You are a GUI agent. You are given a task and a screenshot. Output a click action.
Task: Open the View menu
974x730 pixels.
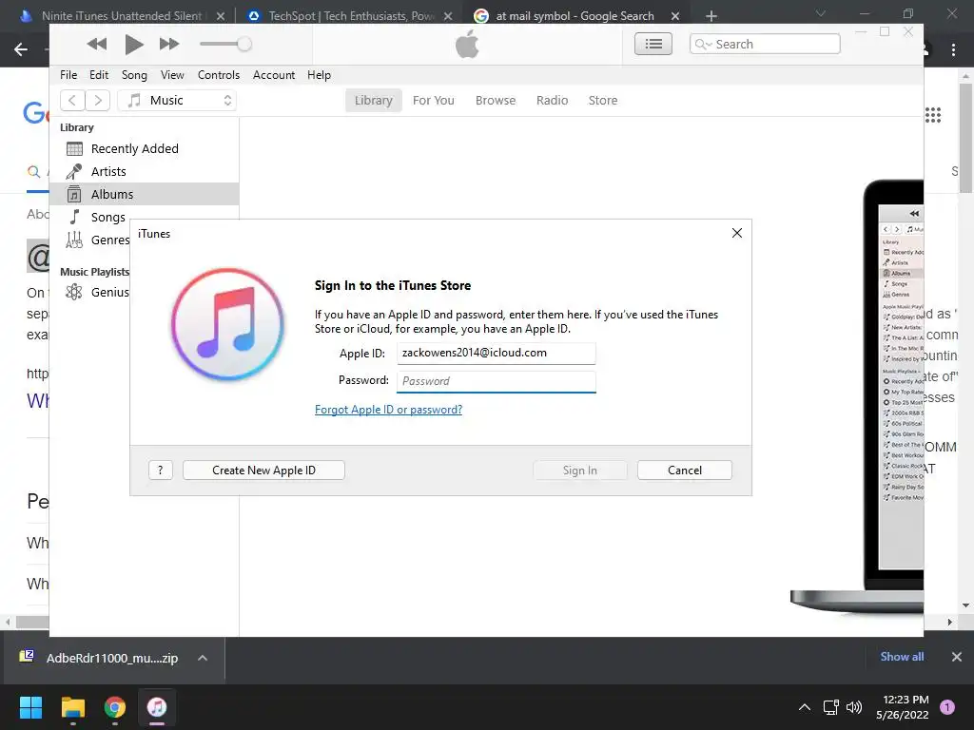172,75
